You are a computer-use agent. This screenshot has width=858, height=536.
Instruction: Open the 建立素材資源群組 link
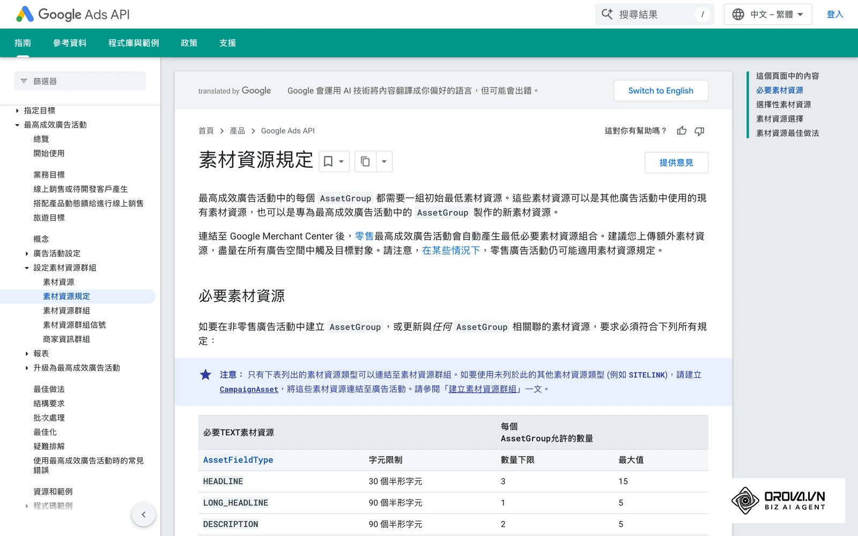(x=483, y=389)
